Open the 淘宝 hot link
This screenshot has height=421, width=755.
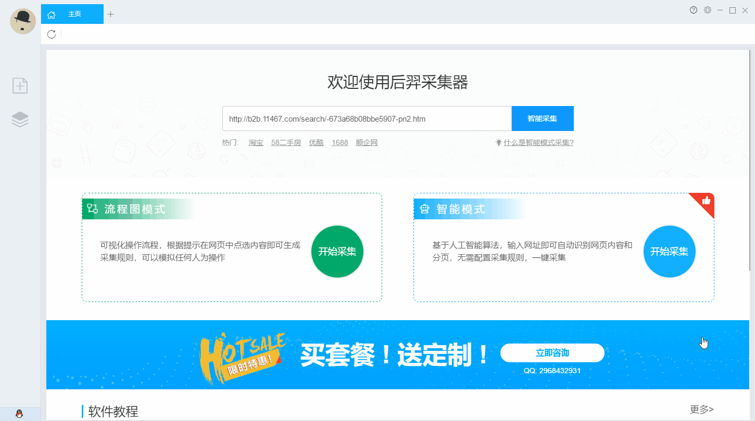pyautogui.click(x=256, y=142)
